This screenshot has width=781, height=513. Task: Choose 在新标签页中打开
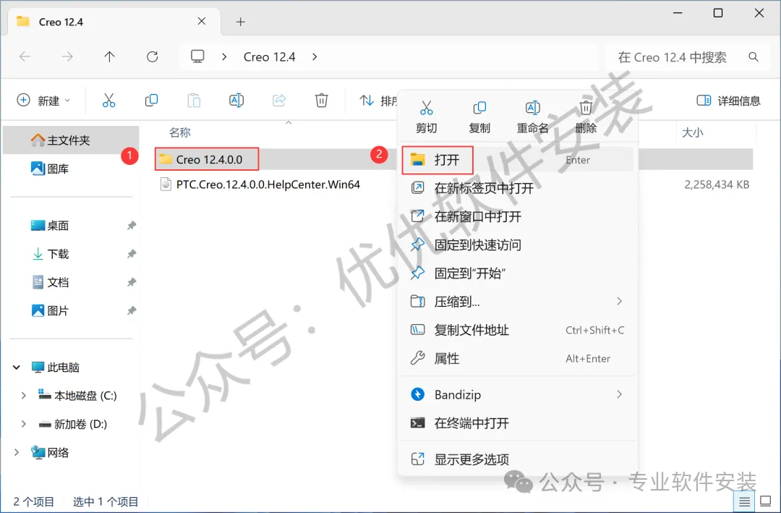518,188
